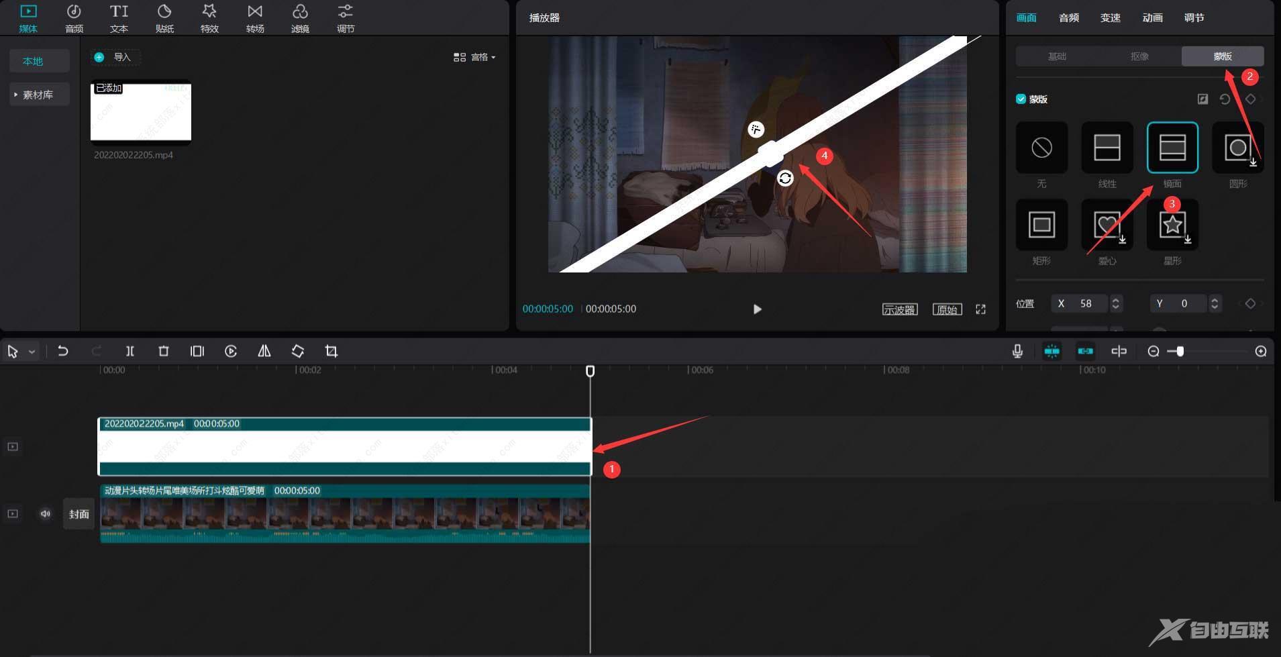Select the pointer selection tool
This screenshot has height=657, width=1281.
tap(13, 352)
